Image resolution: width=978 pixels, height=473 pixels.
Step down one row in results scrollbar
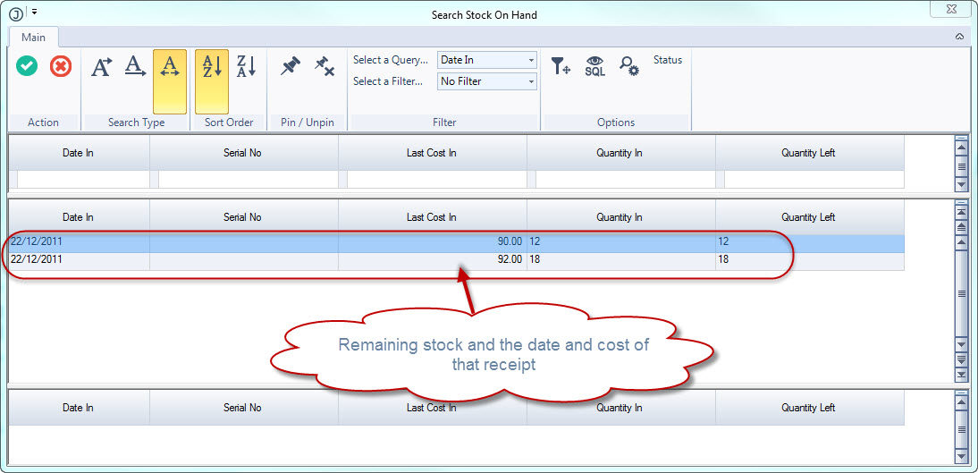[x=961, y=346]
